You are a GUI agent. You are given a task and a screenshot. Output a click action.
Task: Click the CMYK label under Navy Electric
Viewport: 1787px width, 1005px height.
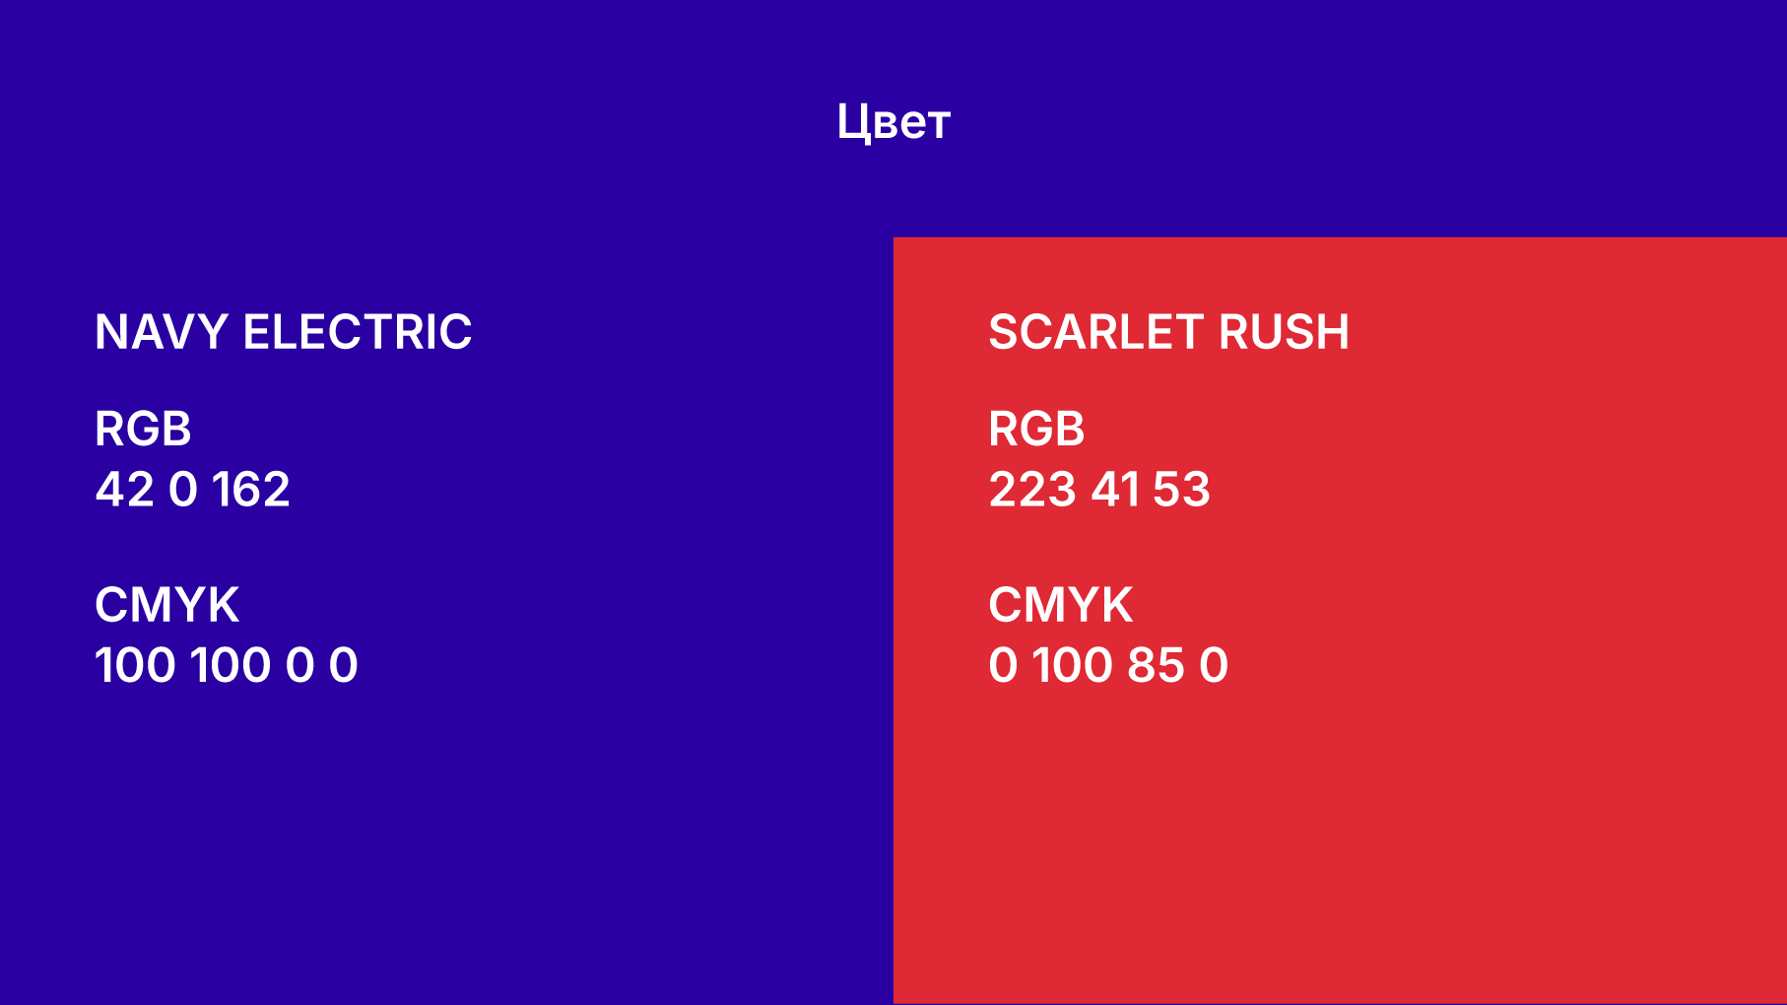pyautogui.click(x=166, y=605)
